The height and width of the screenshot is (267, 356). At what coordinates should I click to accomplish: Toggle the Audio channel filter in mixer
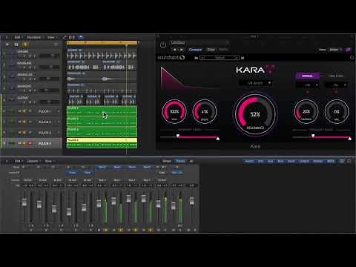[x=249, y=161]
